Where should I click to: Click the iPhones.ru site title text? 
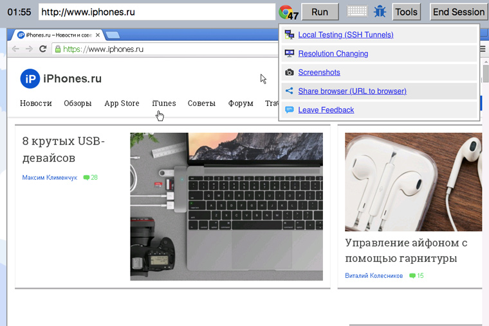click(x=72, y=79)
